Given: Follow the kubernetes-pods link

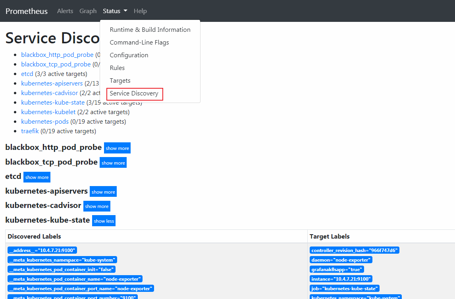Looking at the screenshot, I should 45,121.
